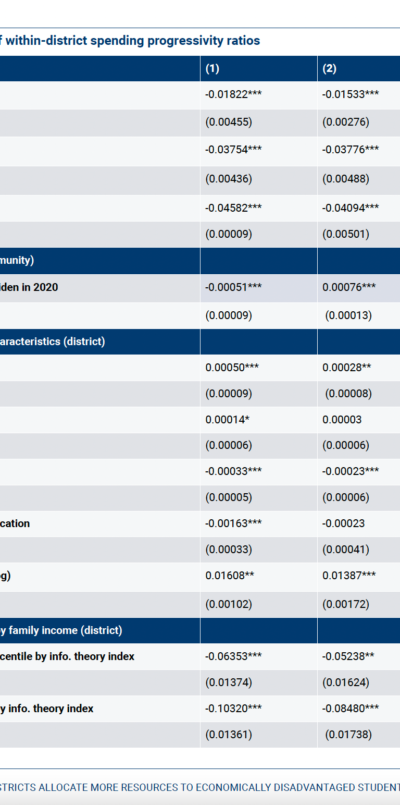Click the (0.00455) standard error cell
Screen dimensions: 400x805
(x=229, y=122)
